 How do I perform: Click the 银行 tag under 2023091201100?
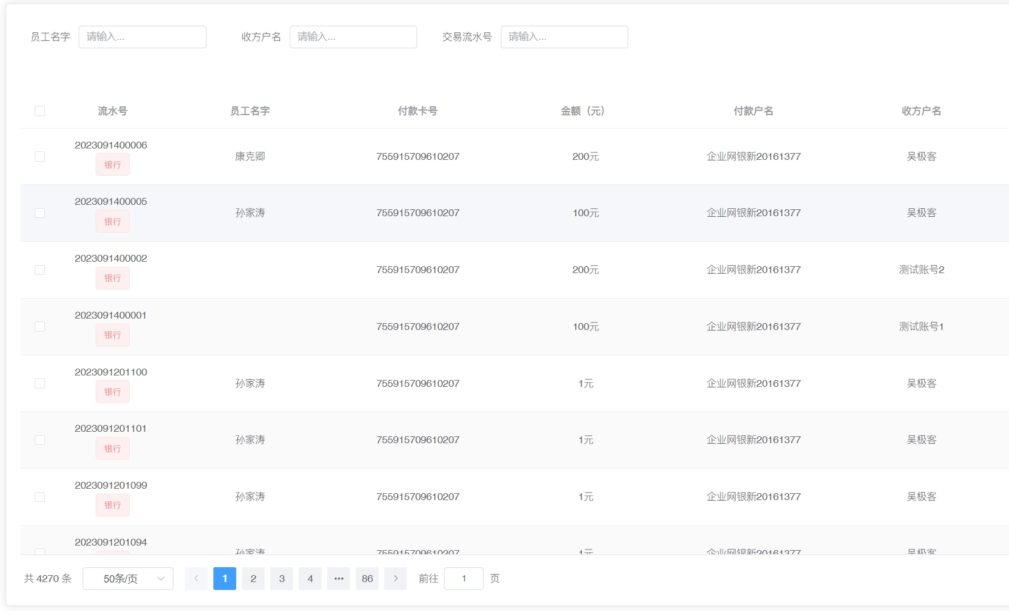pyautogui.click(x=112, y=392)
